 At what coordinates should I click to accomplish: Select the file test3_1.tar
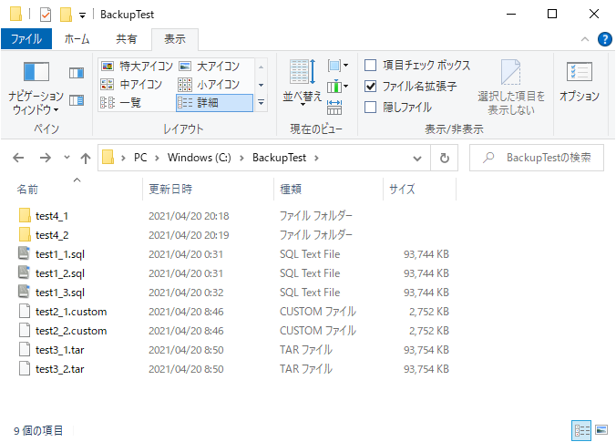[x=60, y=350]
